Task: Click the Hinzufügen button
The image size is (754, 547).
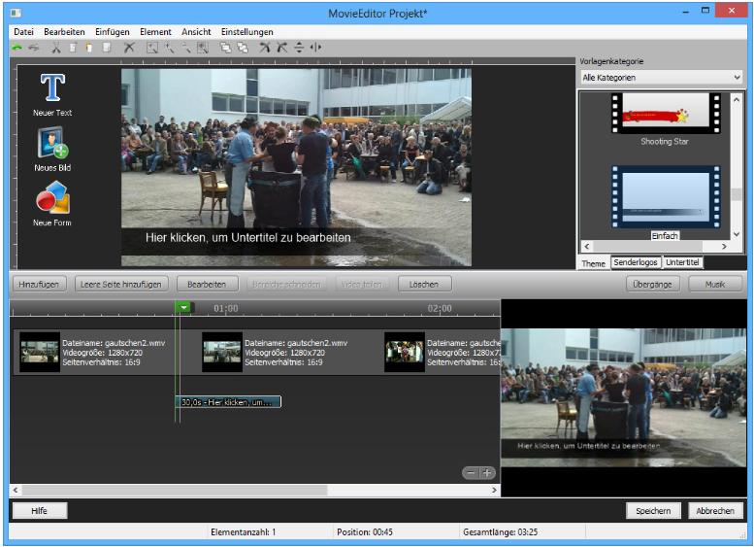Action: tap(41, 285)
